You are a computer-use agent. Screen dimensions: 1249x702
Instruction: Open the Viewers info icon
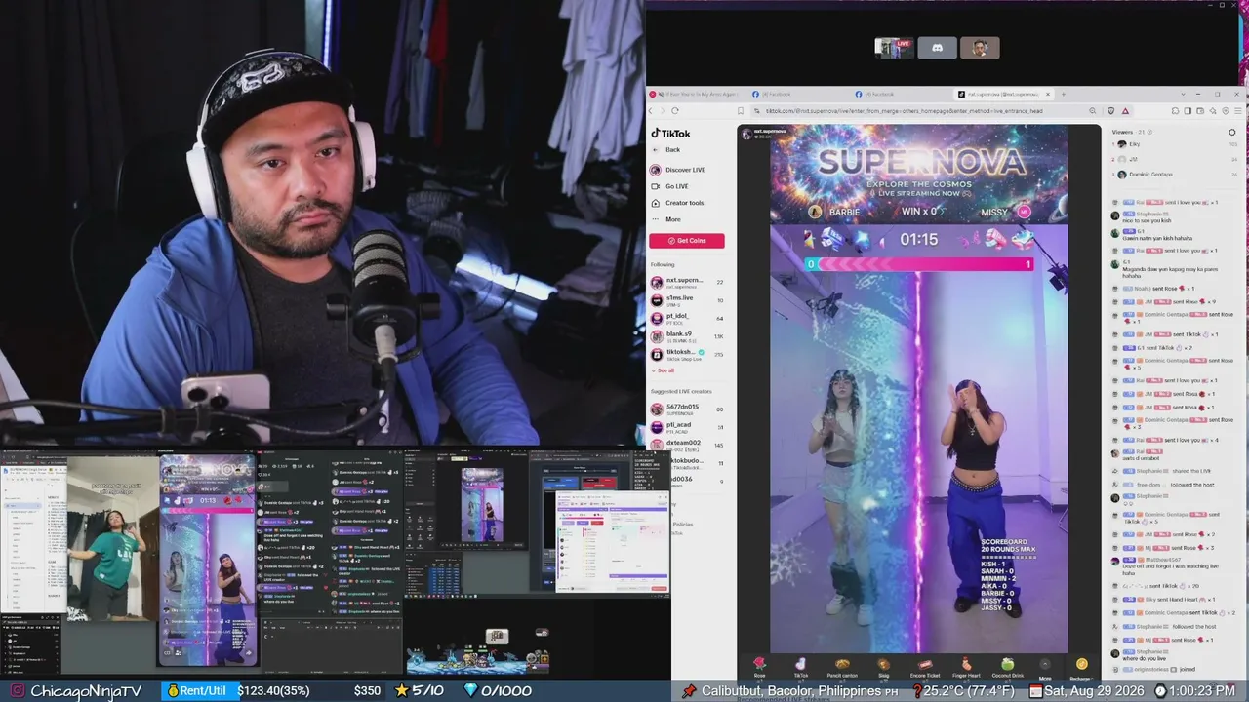click(x=1150, y=132)
